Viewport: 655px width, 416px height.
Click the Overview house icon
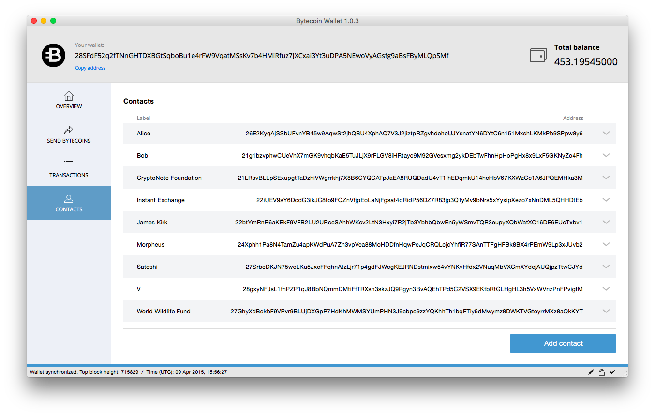69,95
